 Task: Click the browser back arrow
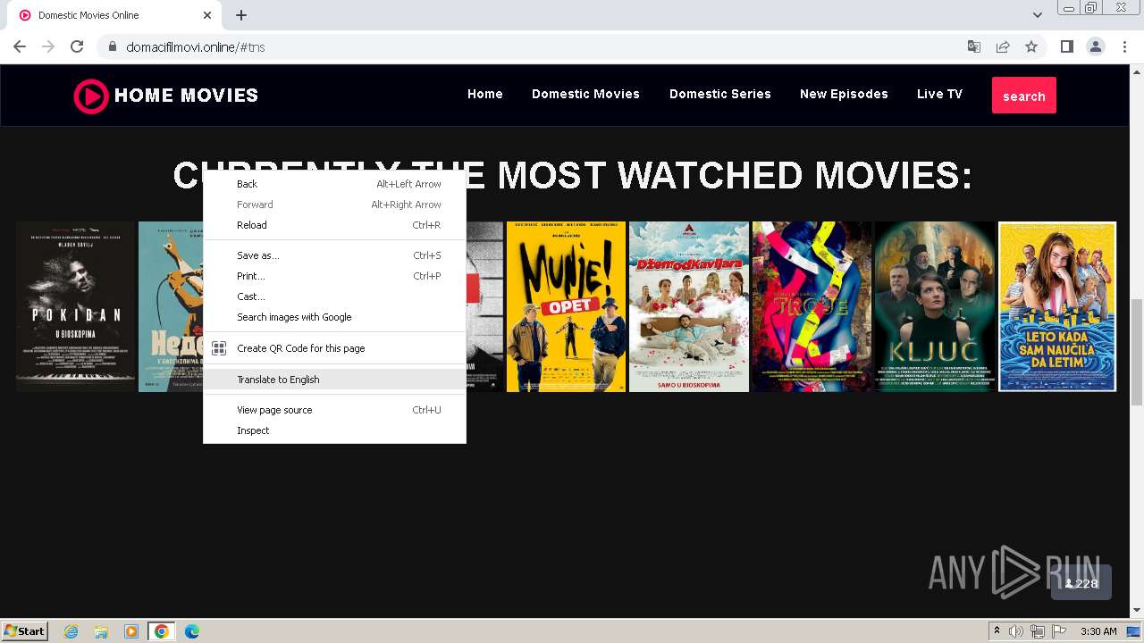pyautogui.click(x=20, y=46)
